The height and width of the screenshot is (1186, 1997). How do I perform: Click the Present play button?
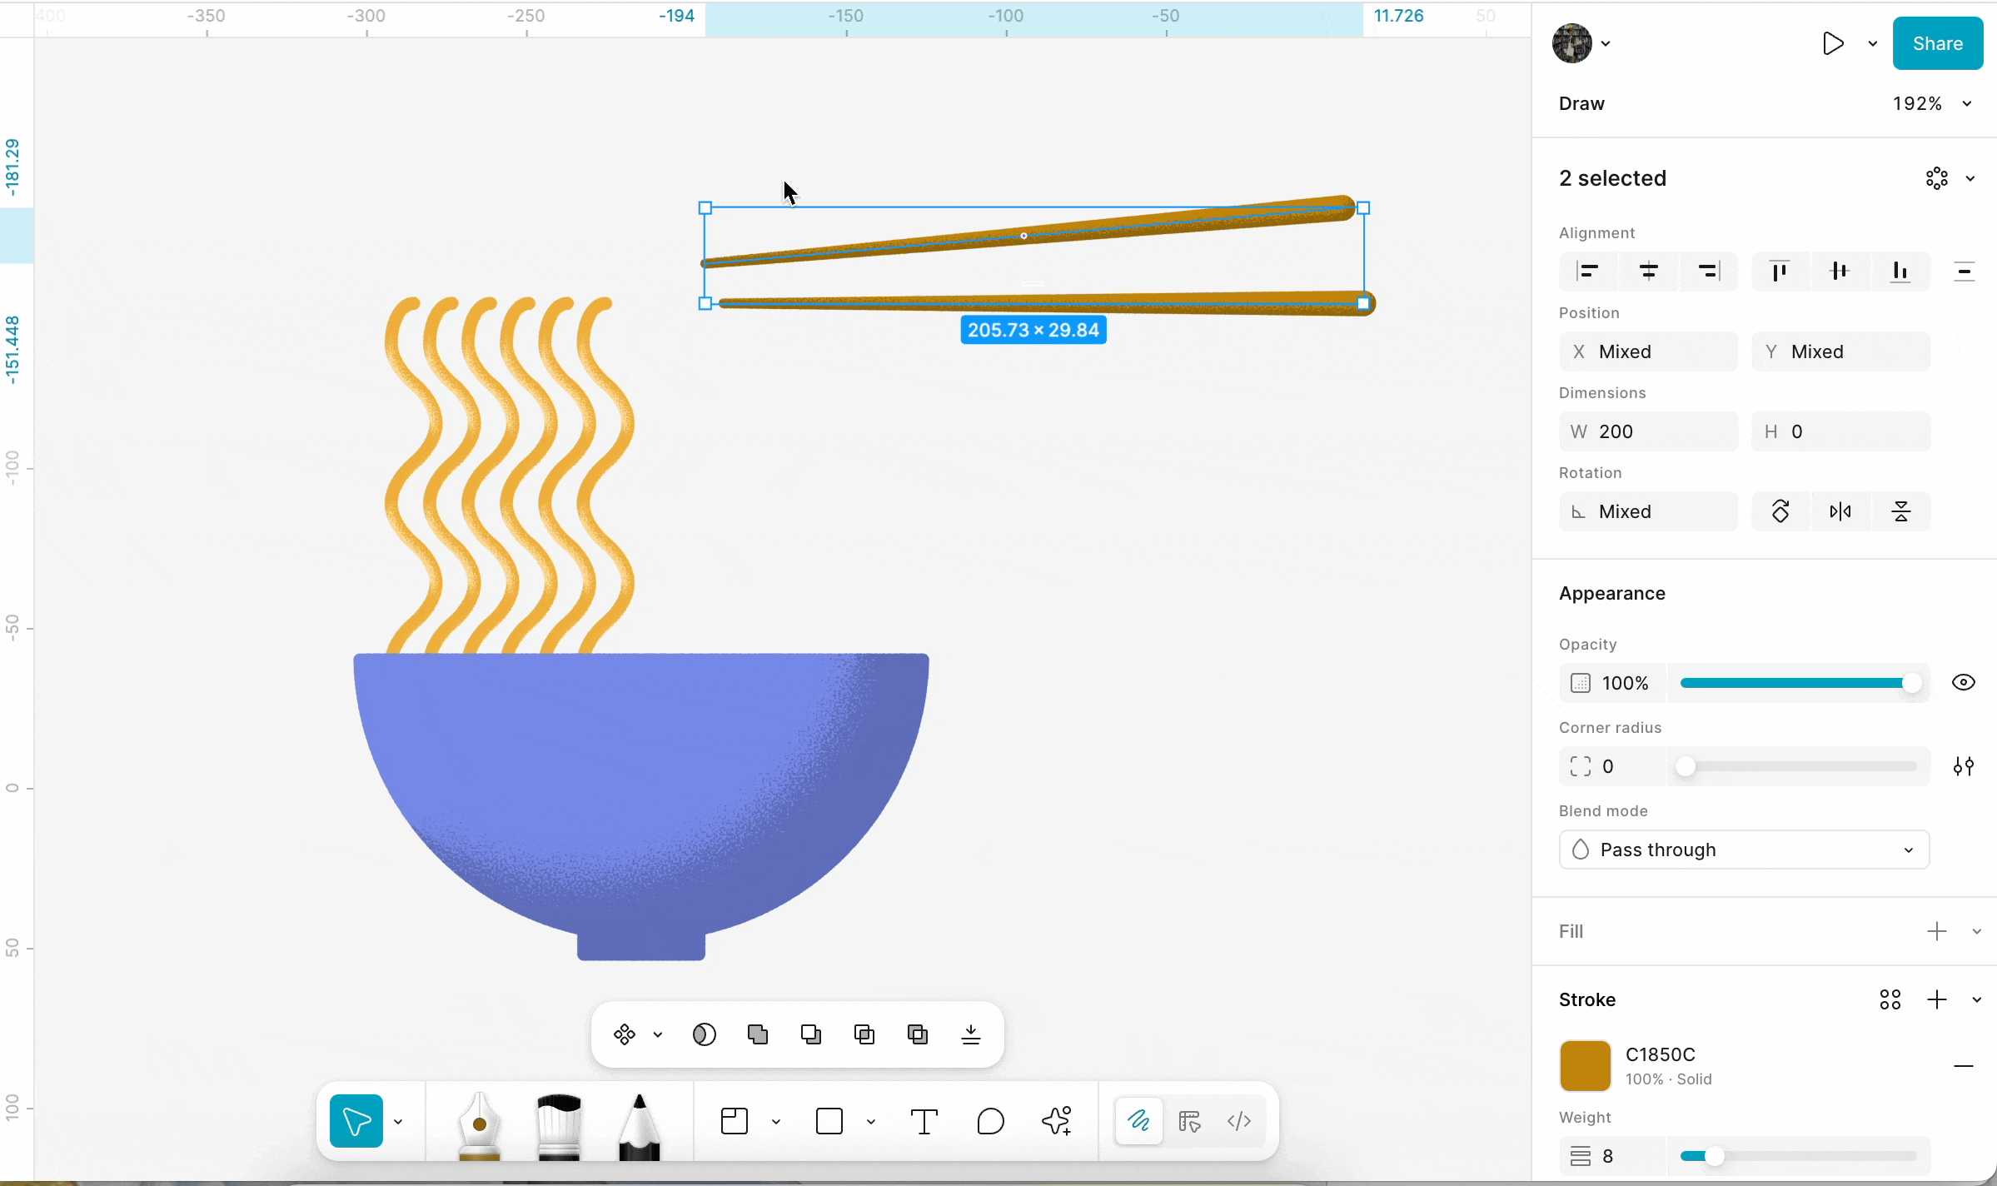(x=1832, y=43)
